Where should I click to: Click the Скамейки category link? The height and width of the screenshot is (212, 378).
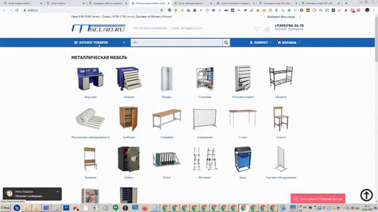[x=167, y=137]
